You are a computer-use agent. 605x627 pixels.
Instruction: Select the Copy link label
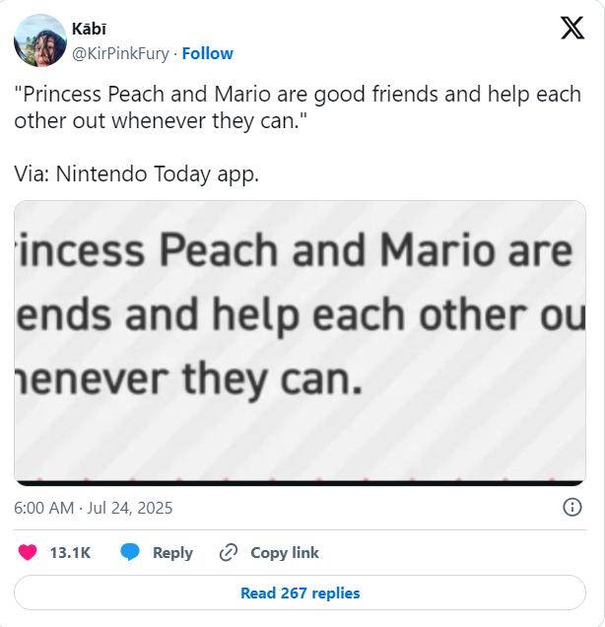coord(285,553)
